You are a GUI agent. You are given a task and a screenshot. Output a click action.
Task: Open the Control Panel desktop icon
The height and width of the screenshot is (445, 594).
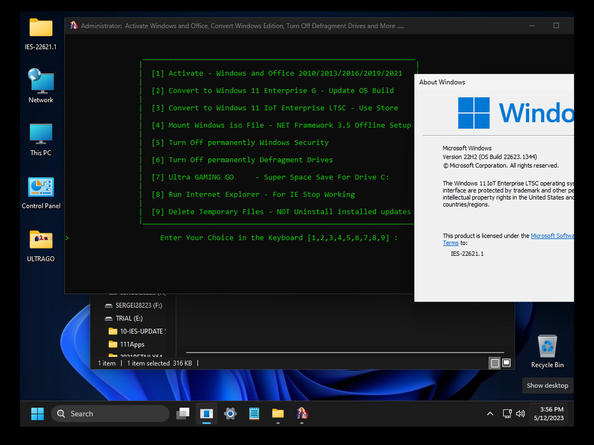[x=41, y=193]
